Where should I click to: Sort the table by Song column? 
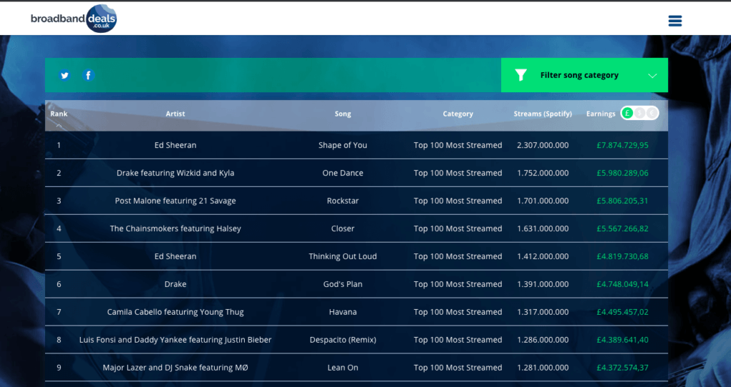pos(343,114)
